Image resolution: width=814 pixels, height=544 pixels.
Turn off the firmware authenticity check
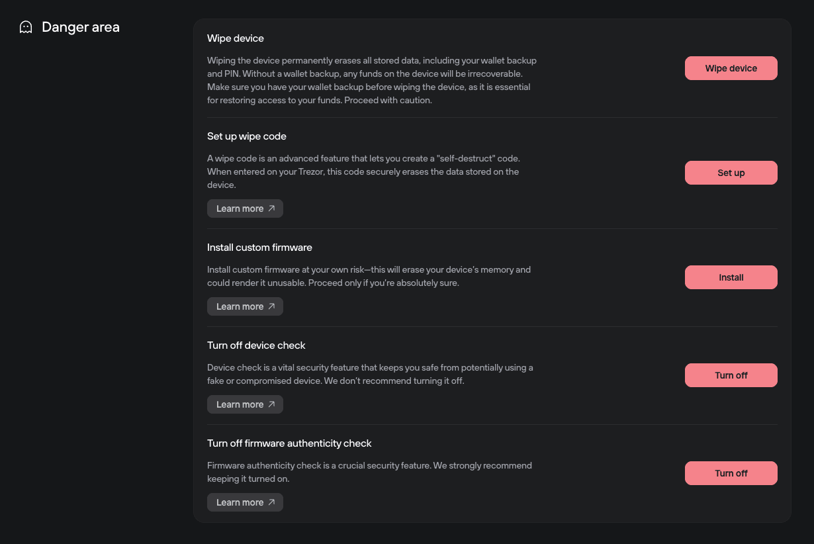tap(731, 473)
